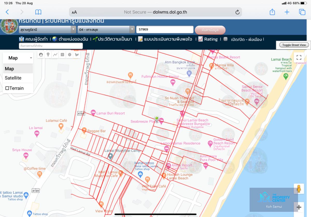Select the polygon drawing tool
Image resolution: width=311 pixels, height=217 pixels.
[x=77, y=54]
